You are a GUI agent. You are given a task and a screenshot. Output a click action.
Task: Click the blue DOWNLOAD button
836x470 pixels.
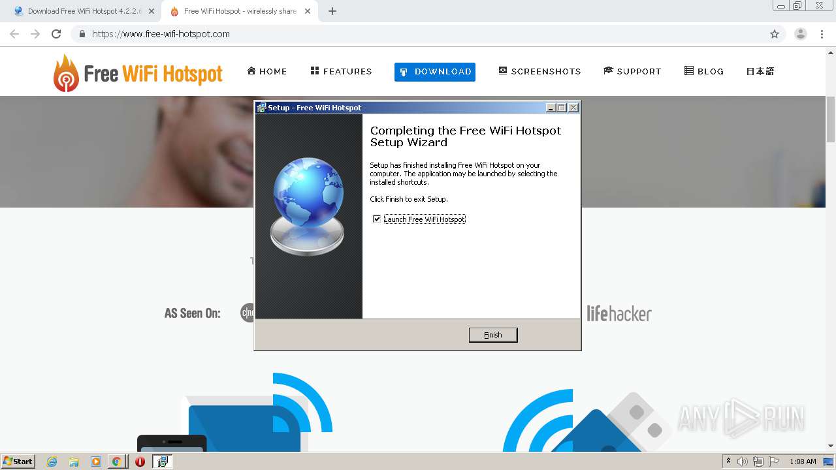click(435, 72)
